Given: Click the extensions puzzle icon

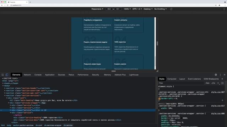Looking at the screenshot, I should click(x=219, y=5).
